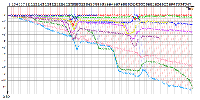Click the final point of the magenta line
Screen dimensions: 200x100
pyautogui.click(x=191, y=32)
